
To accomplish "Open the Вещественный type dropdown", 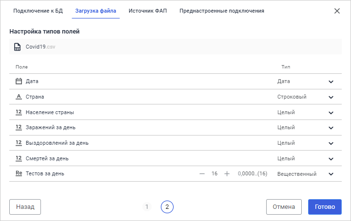I will pos(331,174).
